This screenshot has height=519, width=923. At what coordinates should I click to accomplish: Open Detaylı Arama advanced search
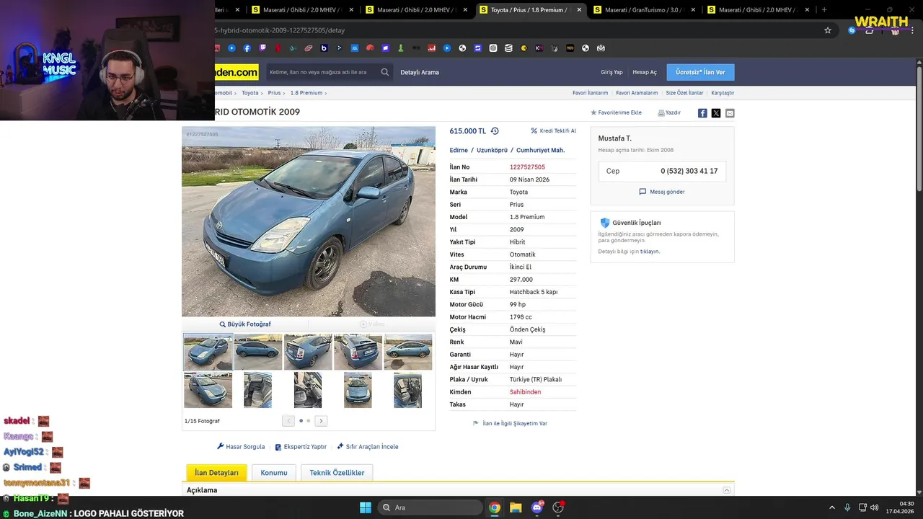[420, 72]
